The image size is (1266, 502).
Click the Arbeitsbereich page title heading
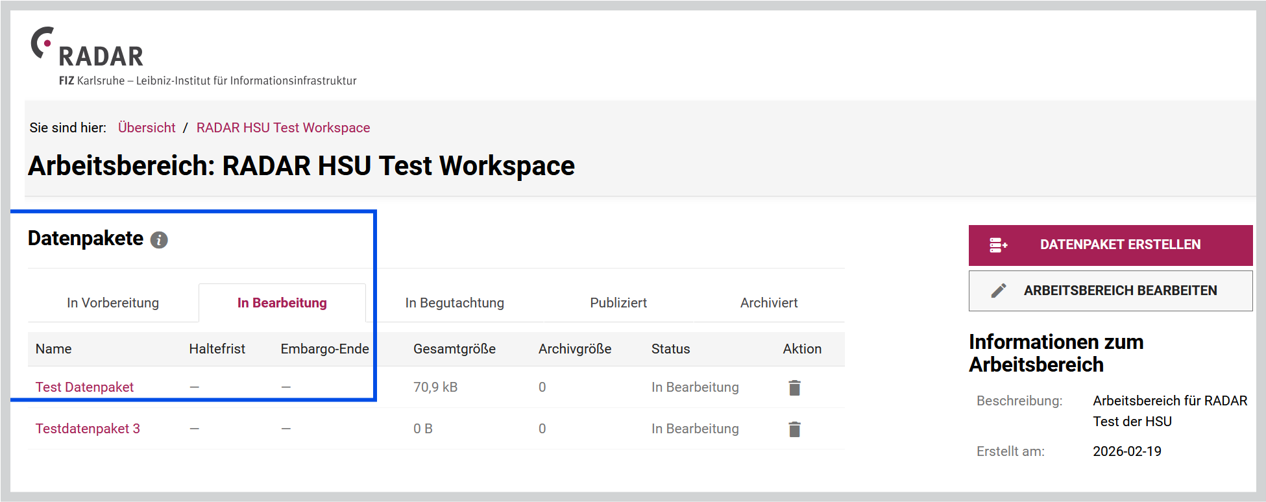(x=301, y=166)
